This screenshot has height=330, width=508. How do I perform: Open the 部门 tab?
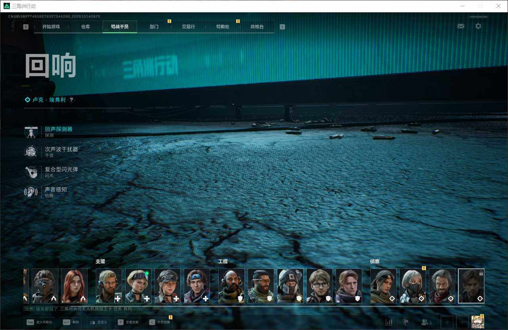click(x=154, y=27)
